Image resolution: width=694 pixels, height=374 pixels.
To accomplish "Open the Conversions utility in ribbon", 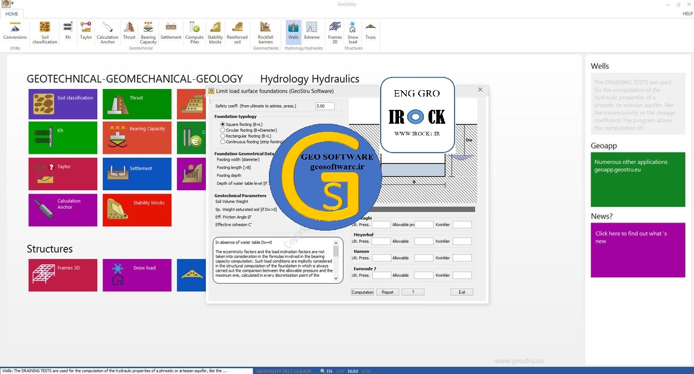I will coord(15,31).
